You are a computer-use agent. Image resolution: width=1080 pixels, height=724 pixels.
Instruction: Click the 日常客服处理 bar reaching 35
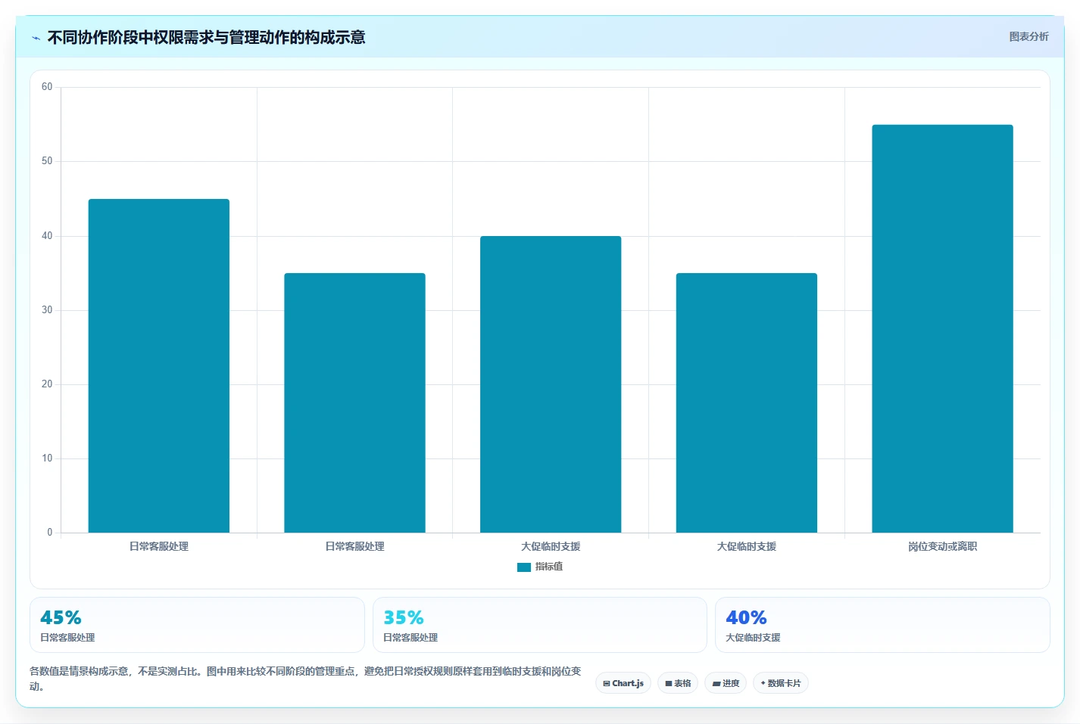354,403
